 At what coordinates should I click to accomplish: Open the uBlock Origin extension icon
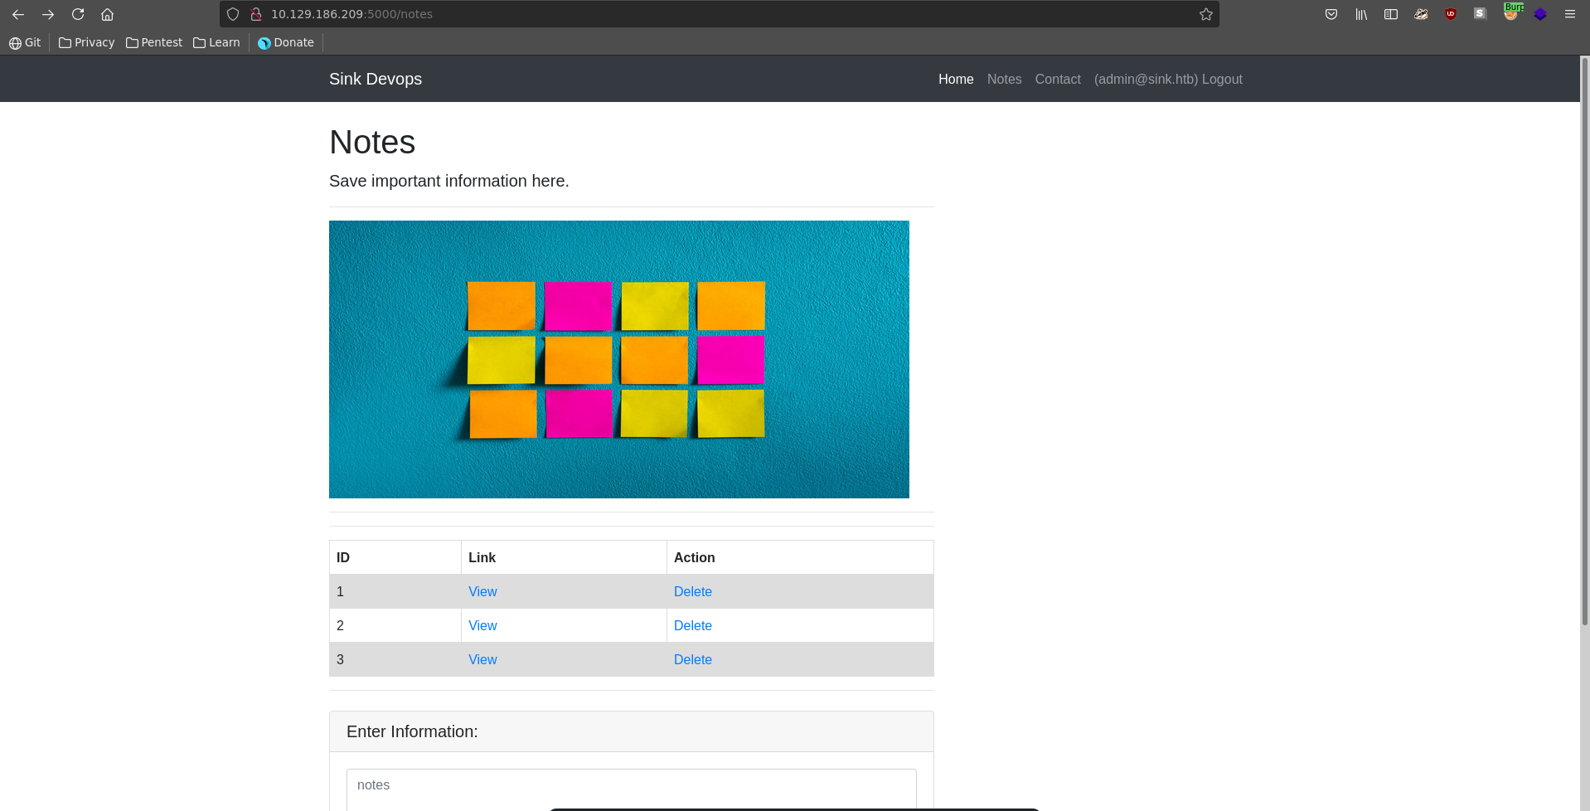click(x=1451, y=14)
